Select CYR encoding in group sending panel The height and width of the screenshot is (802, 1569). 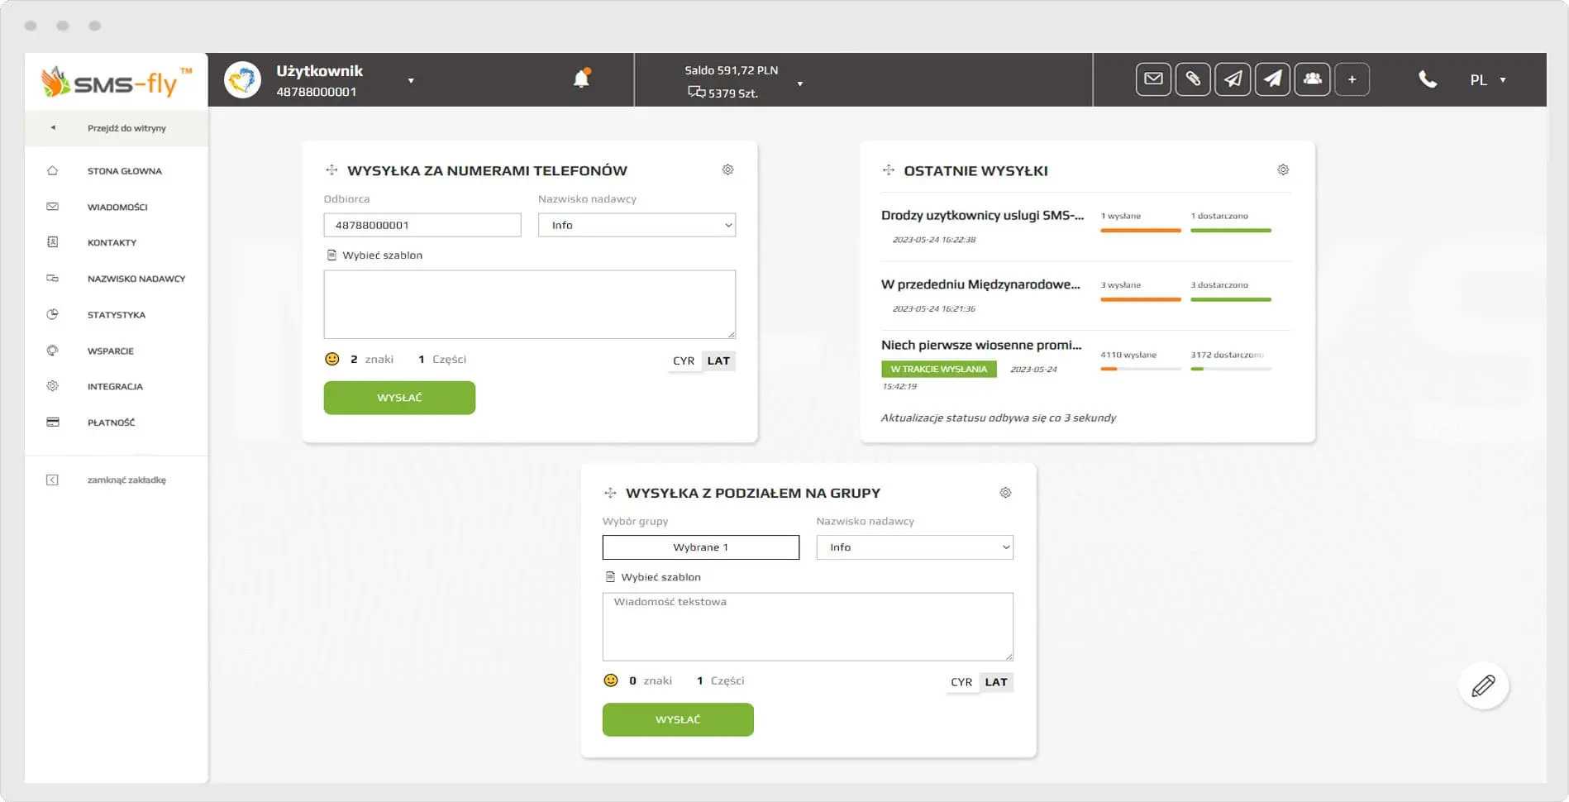point(961,682)
